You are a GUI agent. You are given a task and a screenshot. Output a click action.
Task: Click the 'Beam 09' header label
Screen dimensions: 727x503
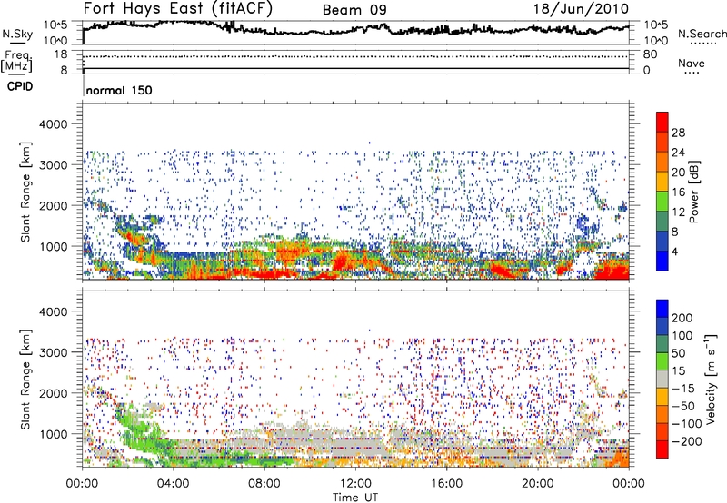pyautogui.click(x=354, y=10)
